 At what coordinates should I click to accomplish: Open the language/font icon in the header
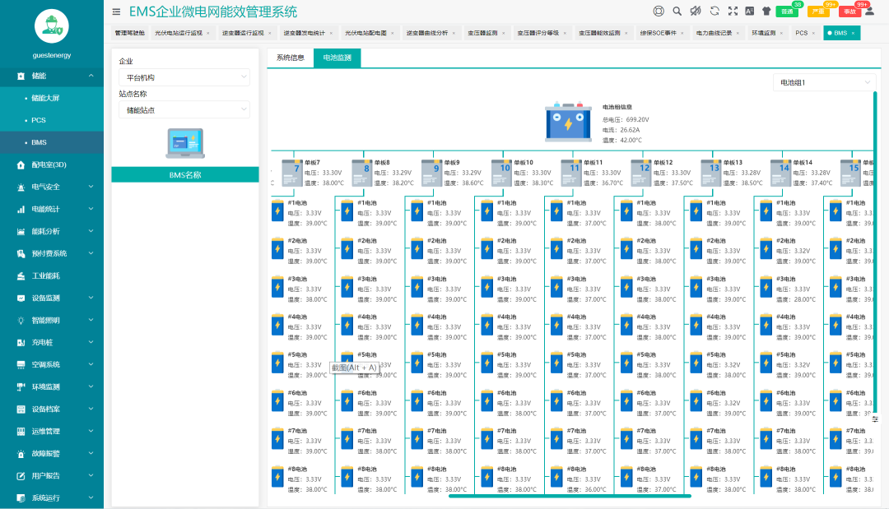pos(749,12)
